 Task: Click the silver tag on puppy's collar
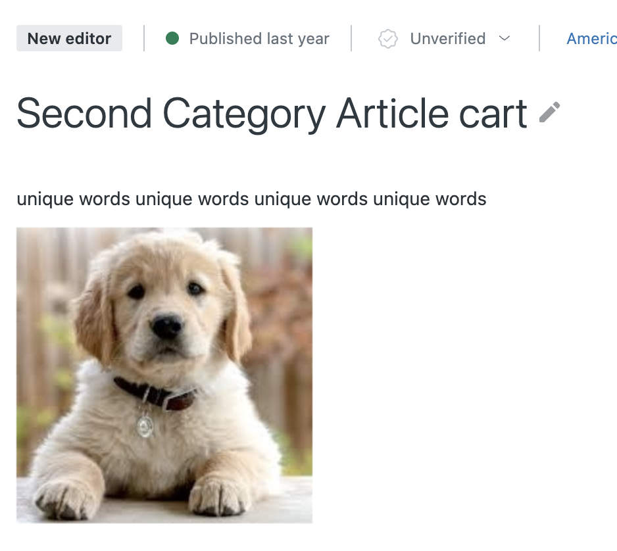145,425
